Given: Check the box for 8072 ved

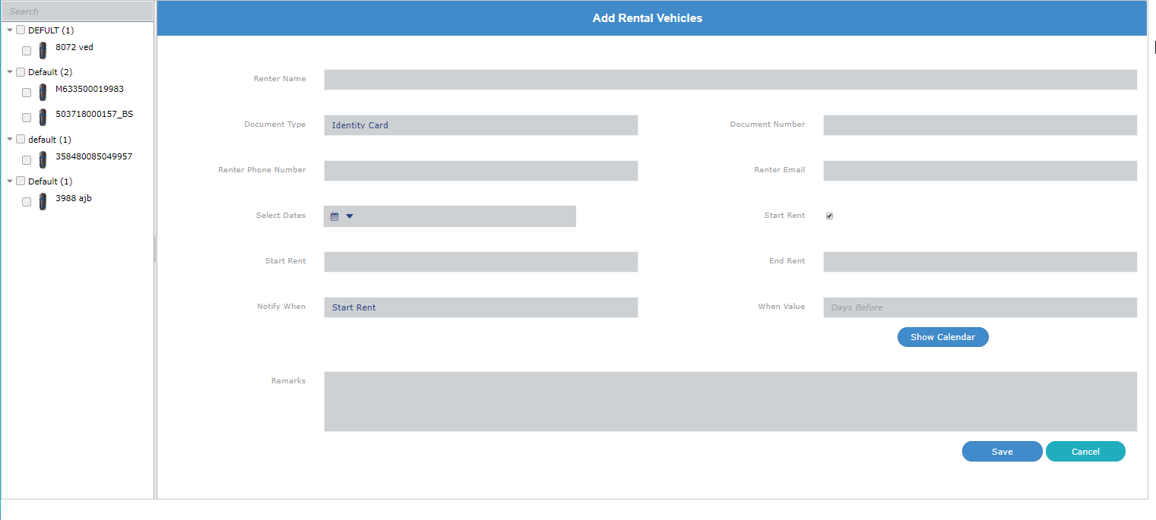Looking at the screenshot, I should [x=27, y=51].
